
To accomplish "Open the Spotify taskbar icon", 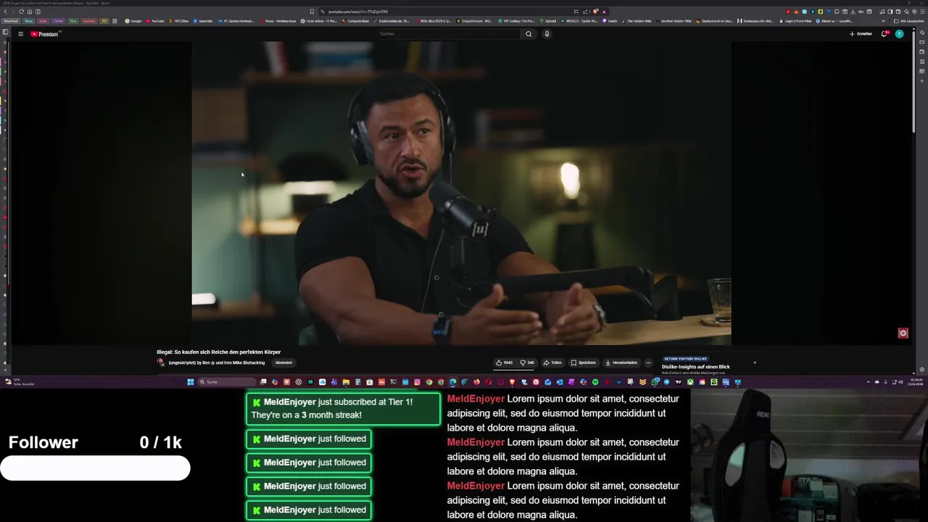I will [595, 382].
